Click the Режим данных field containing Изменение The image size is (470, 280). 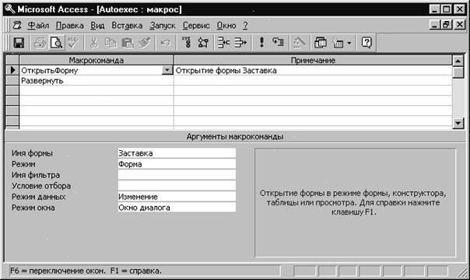[177, 197]
